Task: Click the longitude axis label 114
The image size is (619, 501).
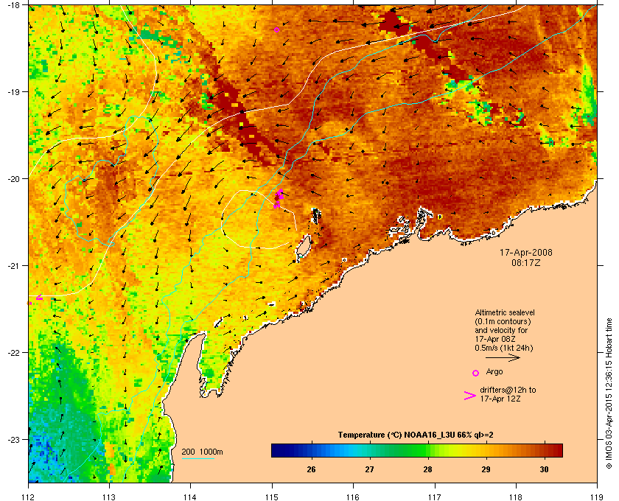Action: (x=190, y=497)
